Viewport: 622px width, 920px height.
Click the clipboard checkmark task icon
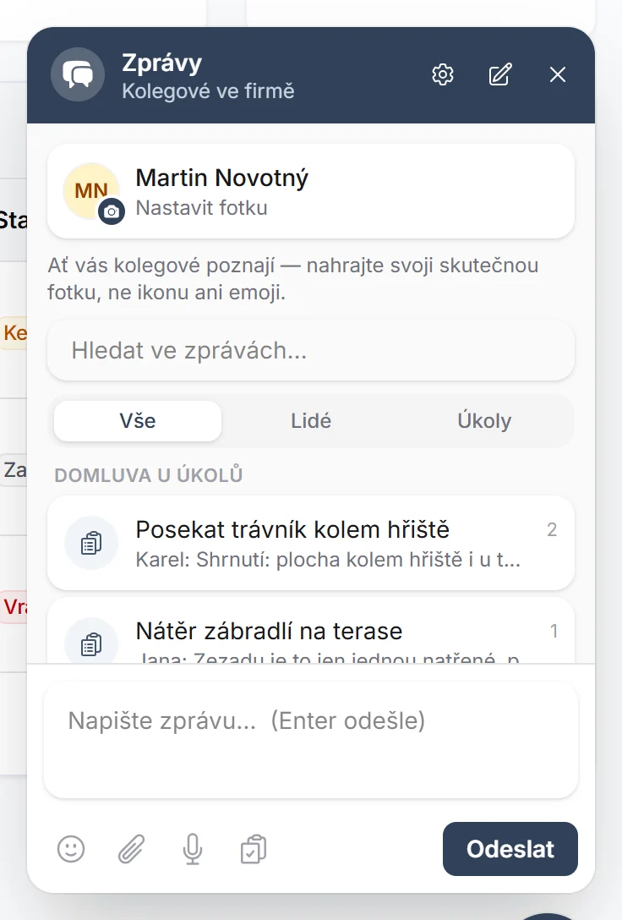pos(254,849)
